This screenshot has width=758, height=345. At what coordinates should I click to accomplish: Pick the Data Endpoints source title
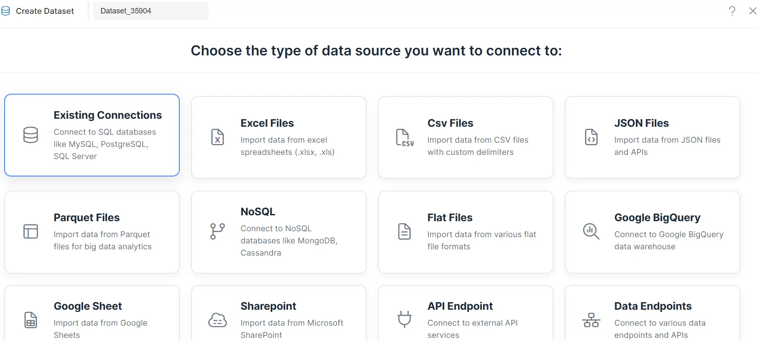653,306
